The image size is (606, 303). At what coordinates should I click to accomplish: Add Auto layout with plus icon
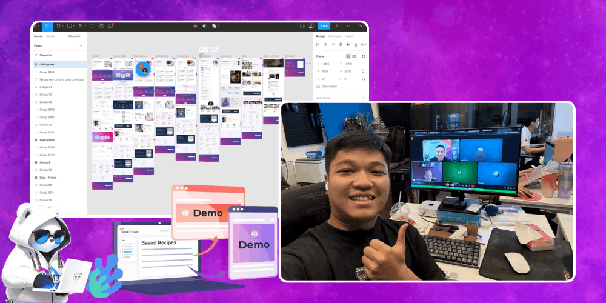click(x=363, y=98)
